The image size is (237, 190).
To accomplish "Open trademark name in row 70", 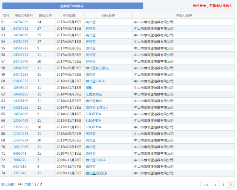I will pos(91,147).
